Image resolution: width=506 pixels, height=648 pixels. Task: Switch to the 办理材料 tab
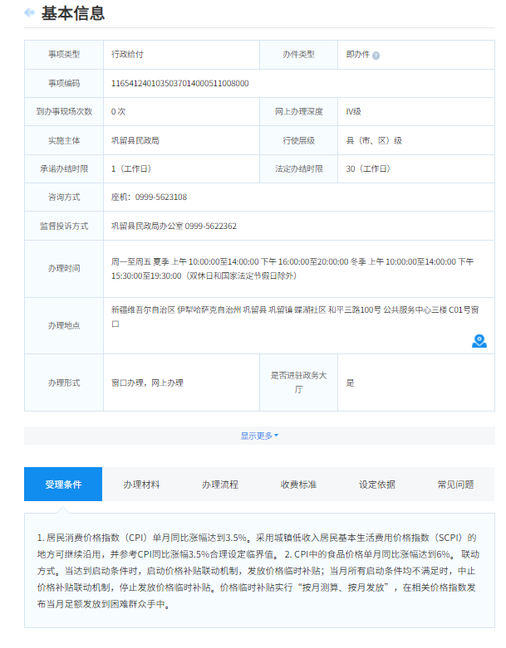(x=141, y=485)
